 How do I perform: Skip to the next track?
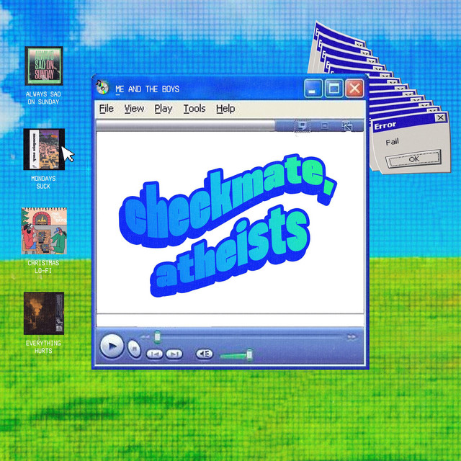pyautogui.click(x=174, y=354)
